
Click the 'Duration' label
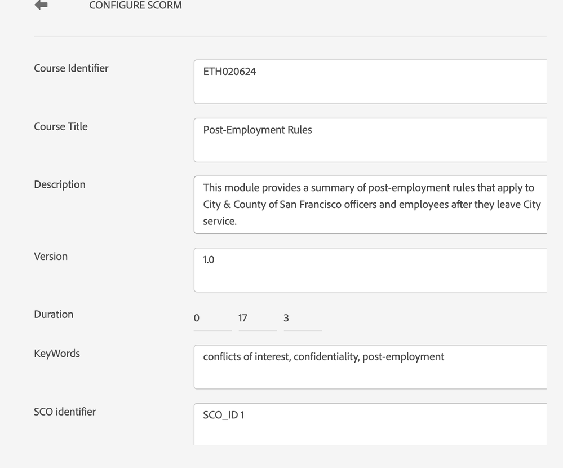[54, 314]
